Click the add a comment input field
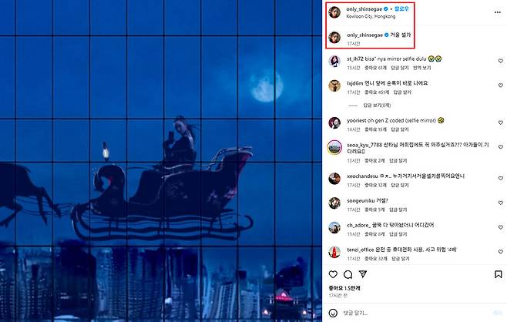The height and width of the screenshot is (322, 507). (x=414, y=313)
